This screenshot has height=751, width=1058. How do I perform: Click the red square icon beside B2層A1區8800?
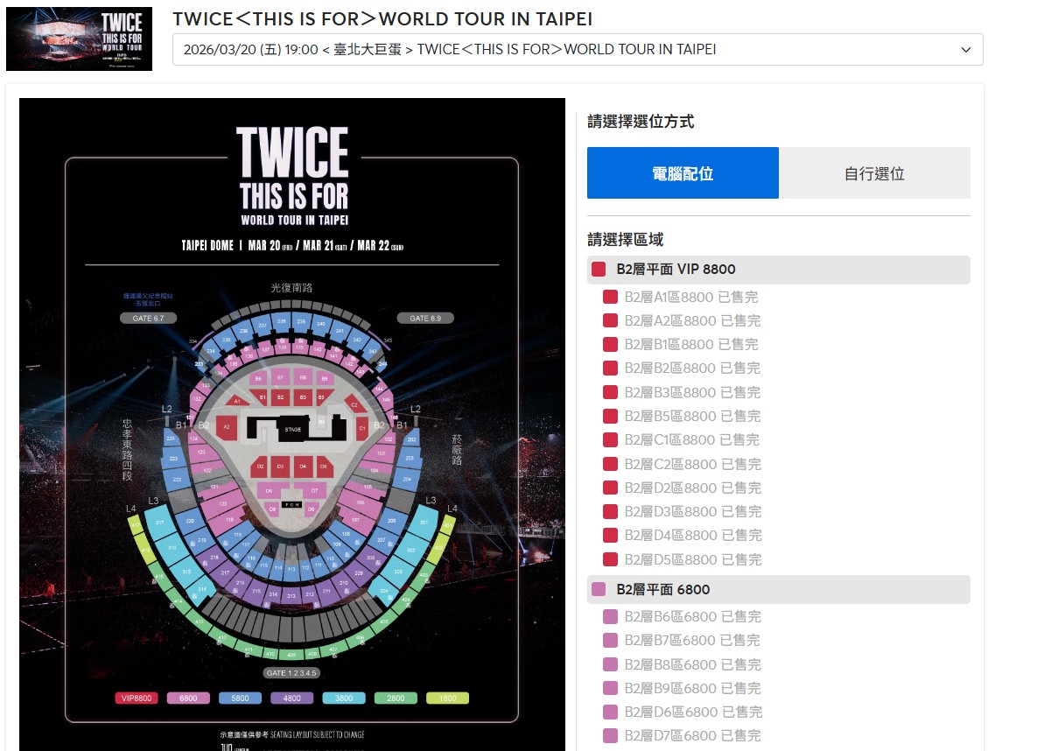pyautogui.click(x=610, y=297)
